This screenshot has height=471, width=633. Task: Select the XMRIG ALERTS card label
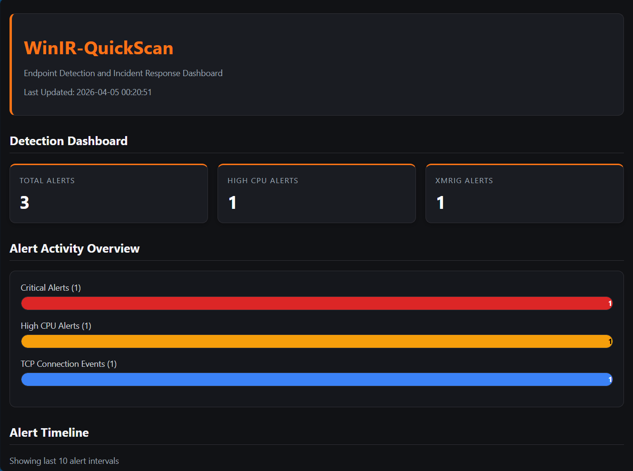coord(464,181)
